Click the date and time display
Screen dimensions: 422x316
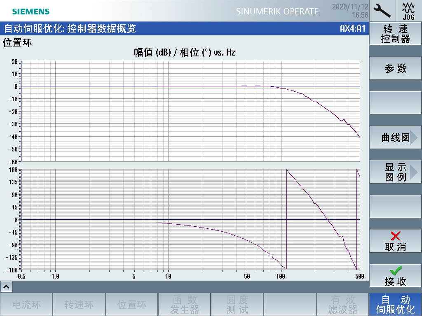click(350, 11)
